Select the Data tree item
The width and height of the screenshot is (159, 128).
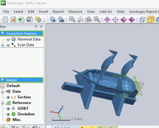pyautogui.click(x=17, y=91)
